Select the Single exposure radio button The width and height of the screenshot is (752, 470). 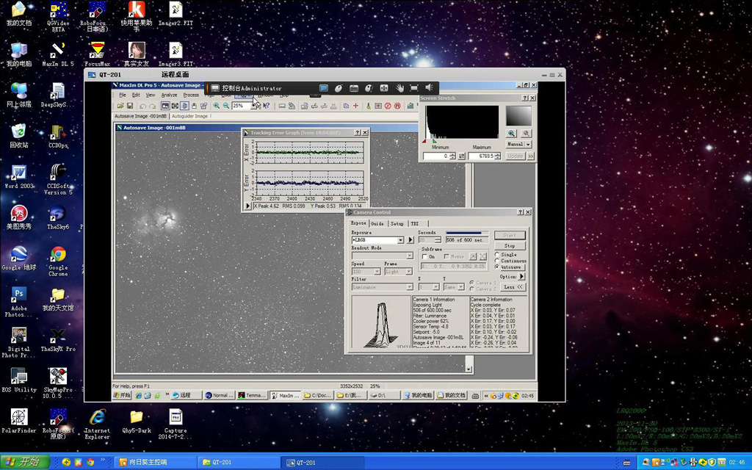coord(497,255)
